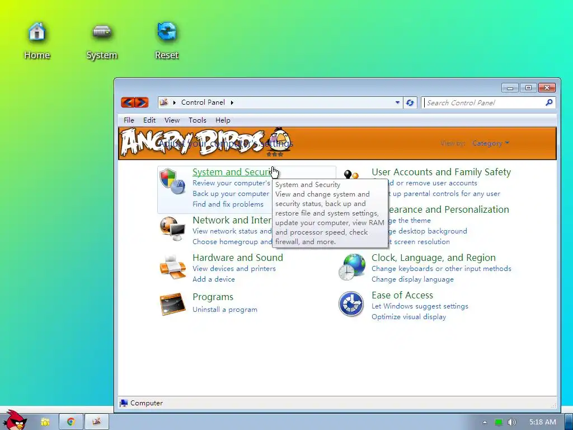Click the Search Control Panel field
The width and height of the screenshot is (573, 430).
(483, 103)
